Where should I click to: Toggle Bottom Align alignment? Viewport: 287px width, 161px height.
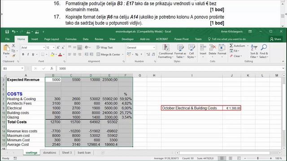click(x=79, y=47)
